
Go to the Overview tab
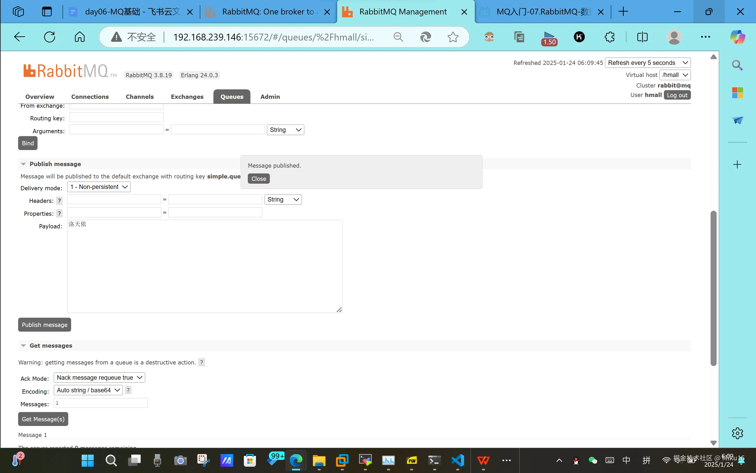point(40,97)
